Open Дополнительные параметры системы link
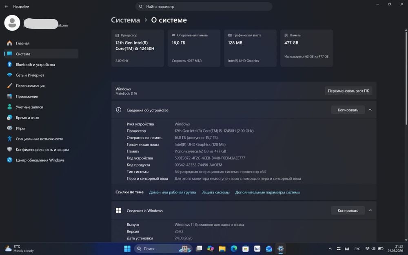This screenshot has height=255, width=408. [268, 192]
